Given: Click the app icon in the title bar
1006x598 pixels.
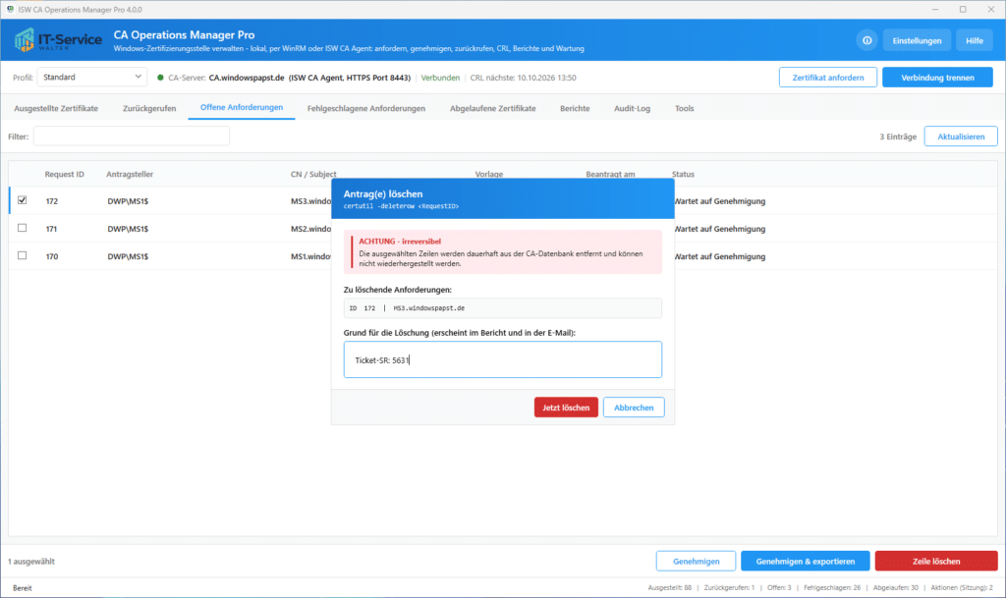Looking at the screenshot, I should coord(10,10).
